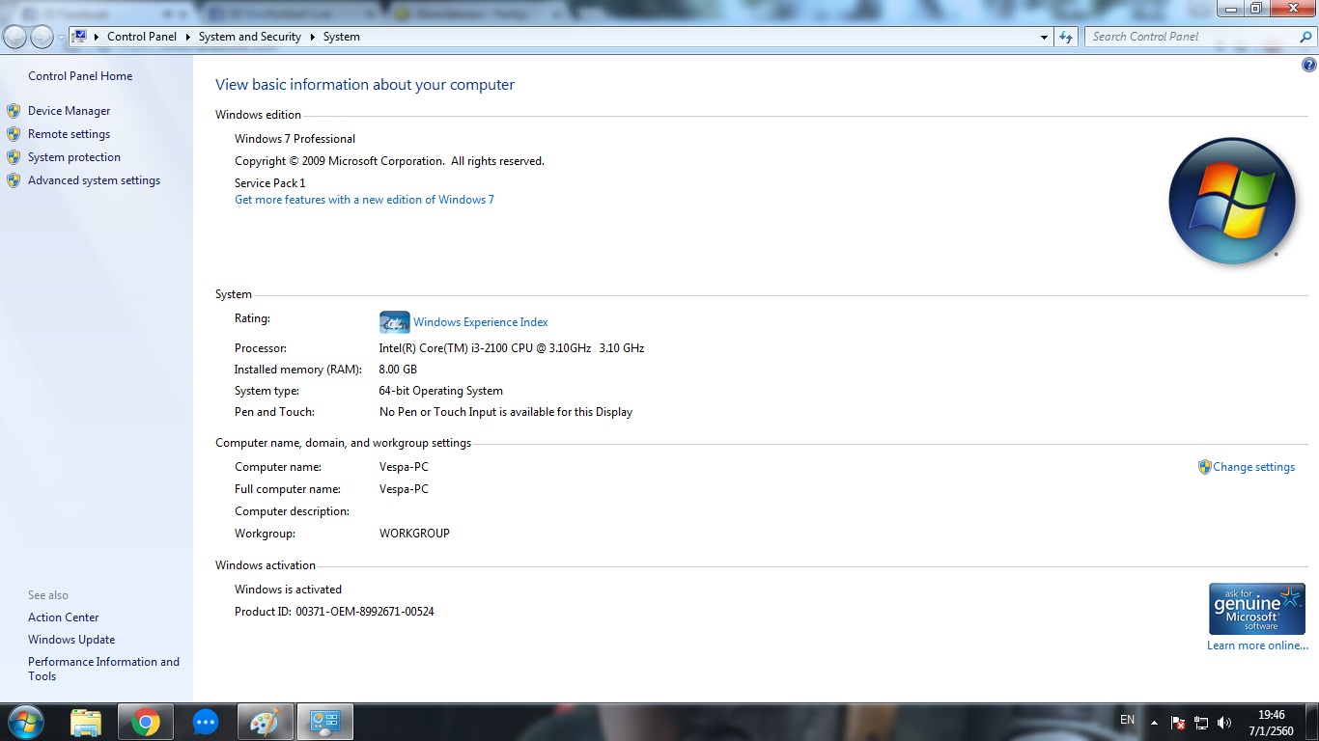The height and width of the screenshot is (741, 1319).
Task: Click the Windows is activated text
Action: pos(288,590)
